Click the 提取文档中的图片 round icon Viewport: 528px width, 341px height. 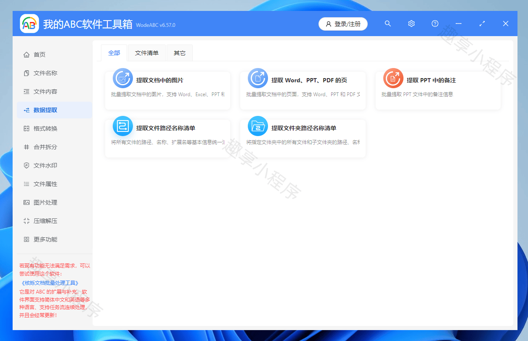click(x=123, y=78)
